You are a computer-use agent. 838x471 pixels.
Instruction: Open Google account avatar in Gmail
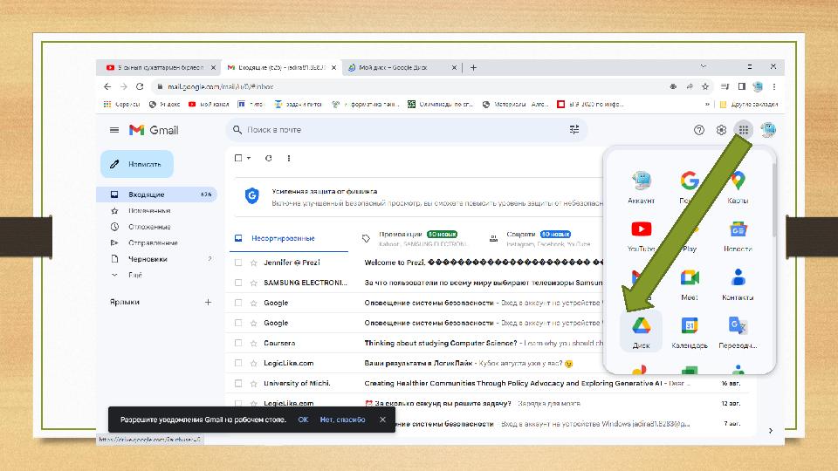768,129
